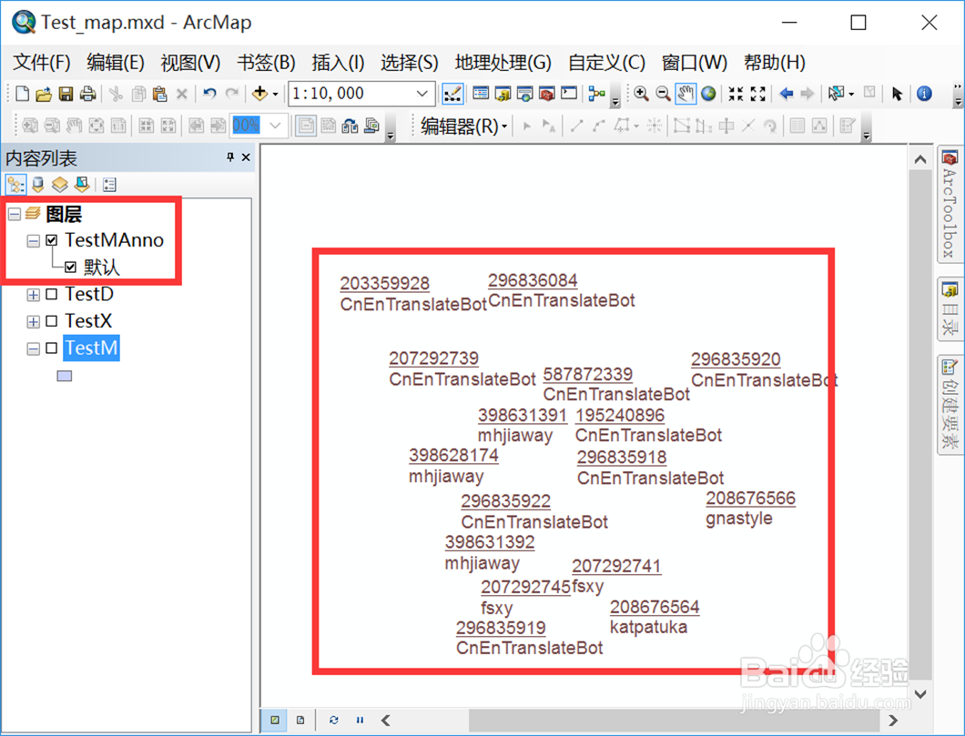Turn on the TestM layer
The height and width of the screenshot is (736, 965).
pos(52,348)
